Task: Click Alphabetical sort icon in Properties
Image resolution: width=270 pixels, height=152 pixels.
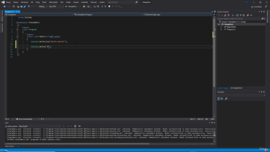Action: pyautogui.click(x=222, y=99)
